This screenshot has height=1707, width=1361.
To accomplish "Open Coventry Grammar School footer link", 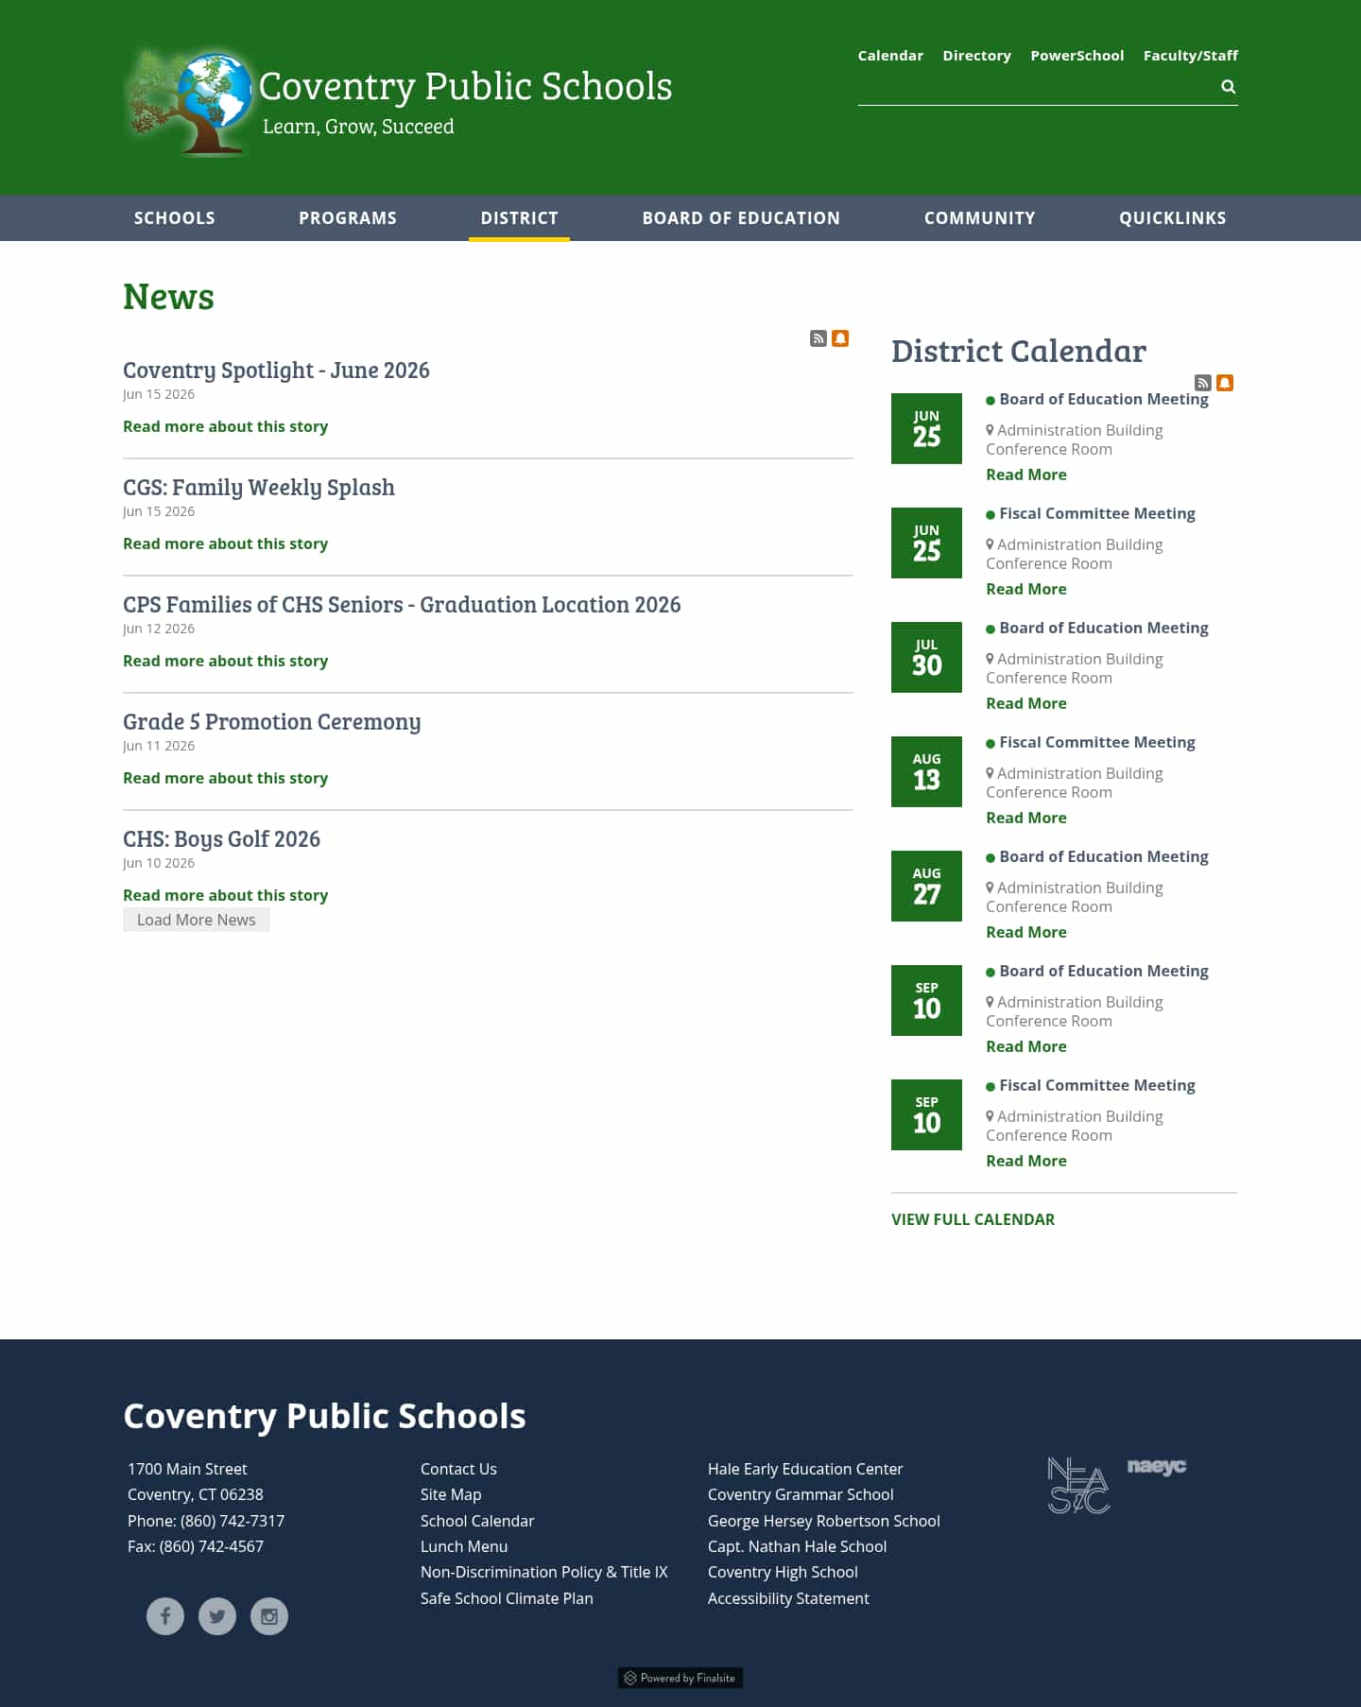I will [x=801, y=1494].
